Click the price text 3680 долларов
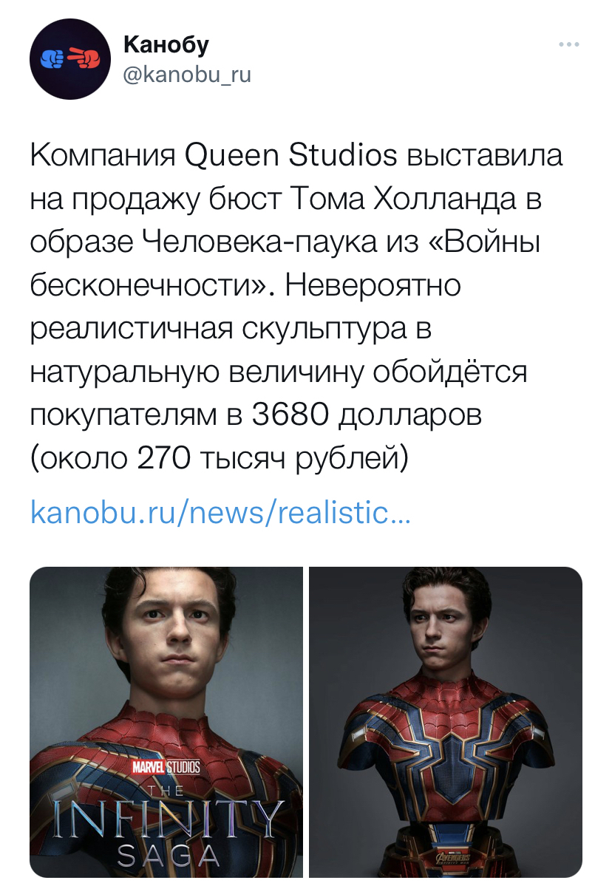 [367, 415]
